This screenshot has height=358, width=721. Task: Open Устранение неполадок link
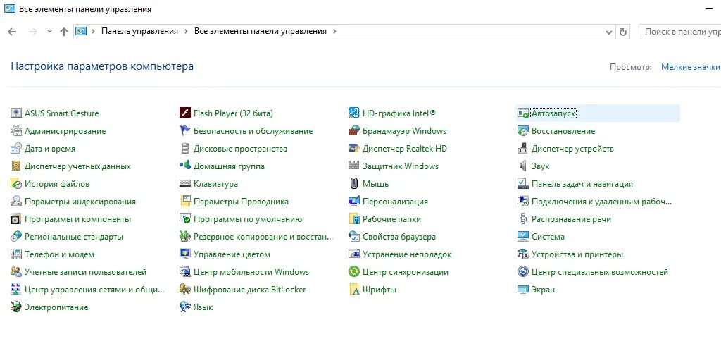click(x=407, y=254)
